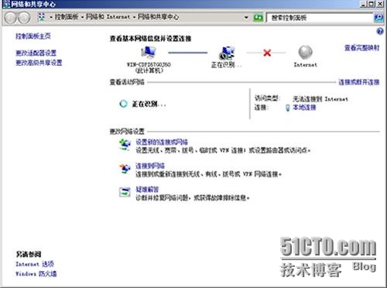Click into the search control panel field
Screen dimensions: 387x288
320,18
